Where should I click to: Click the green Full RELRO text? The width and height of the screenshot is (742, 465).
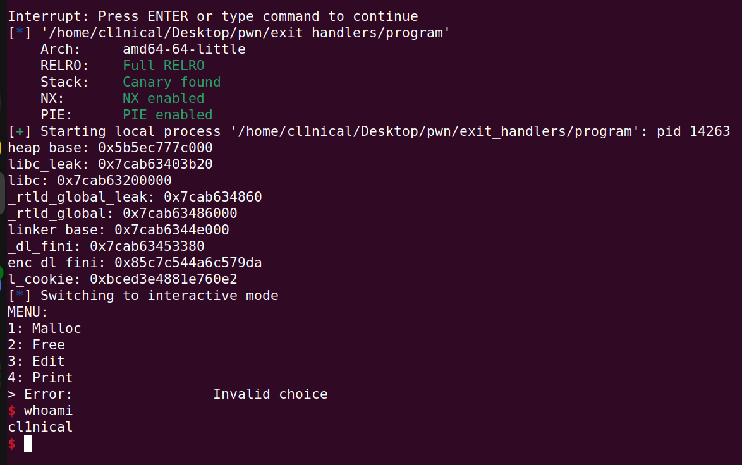163,66
